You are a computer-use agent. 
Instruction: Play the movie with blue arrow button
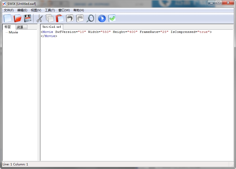(x=102, y=18)
